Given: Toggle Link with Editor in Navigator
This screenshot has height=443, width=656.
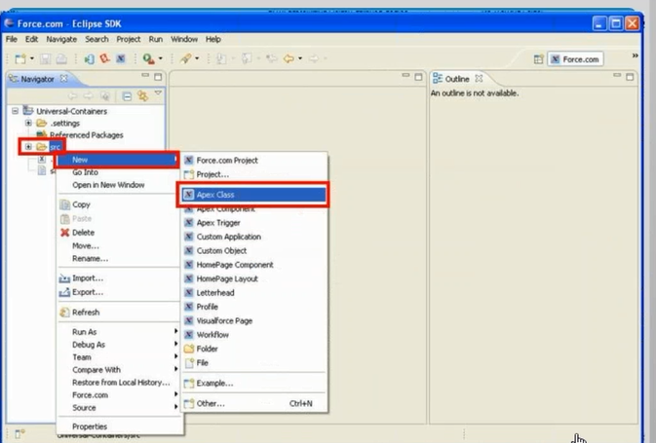Looking at the screenshot, I should (142, 96).
